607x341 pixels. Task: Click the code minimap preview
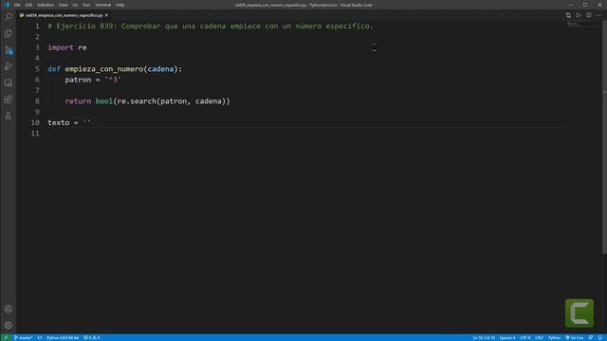click(x=574, y=25)
